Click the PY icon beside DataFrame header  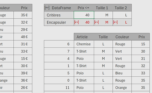[x=47, y=8]
